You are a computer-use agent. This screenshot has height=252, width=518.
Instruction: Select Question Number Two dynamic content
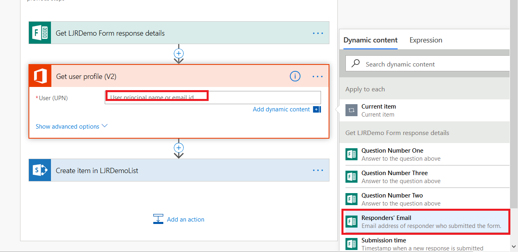point(425,199)
